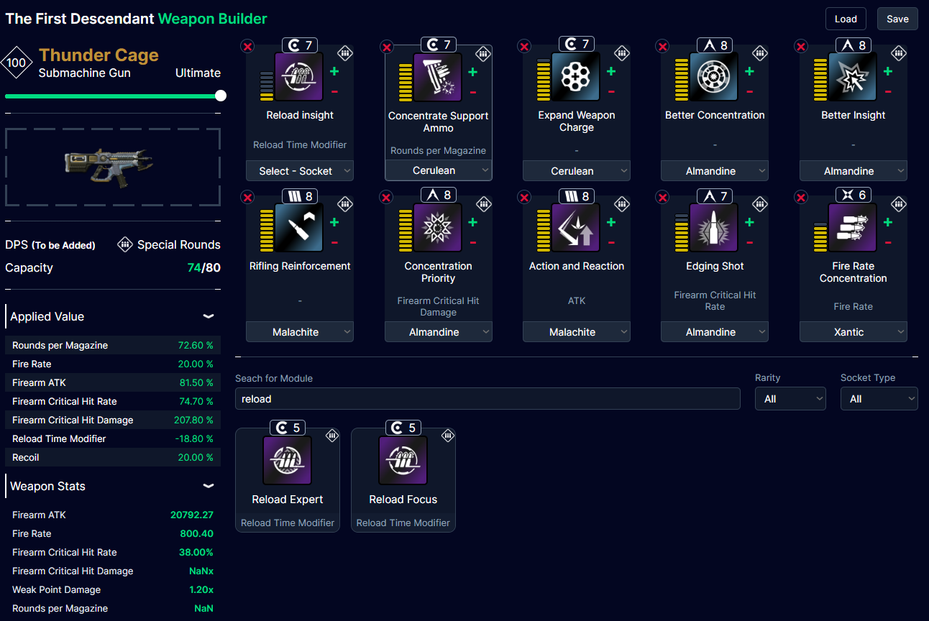This screenshot has width=929, height=621.
Task: Click the Capacity 74/80 value
Action: pos(204,268)
